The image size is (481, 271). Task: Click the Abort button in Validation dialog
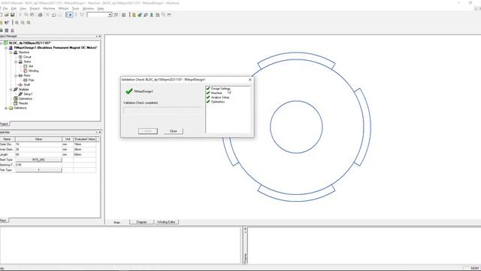[x=148, y=131]
